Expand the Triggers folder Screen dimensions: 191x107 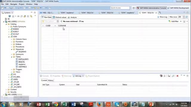tap(12, 69)
